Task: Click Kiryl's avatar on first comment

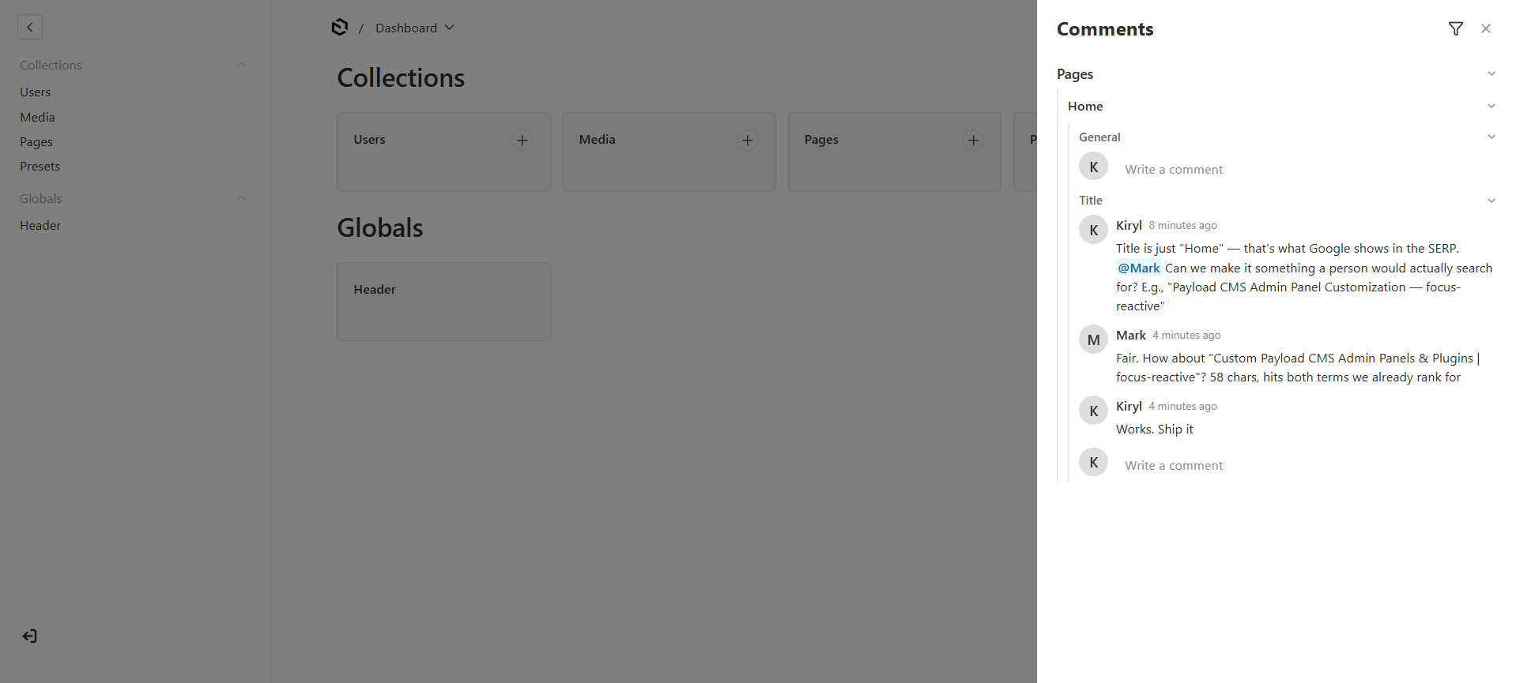Action: 1094,230
